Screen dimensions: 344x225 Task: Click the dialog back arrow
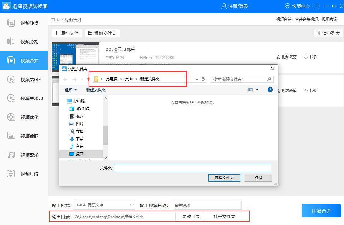66,79
